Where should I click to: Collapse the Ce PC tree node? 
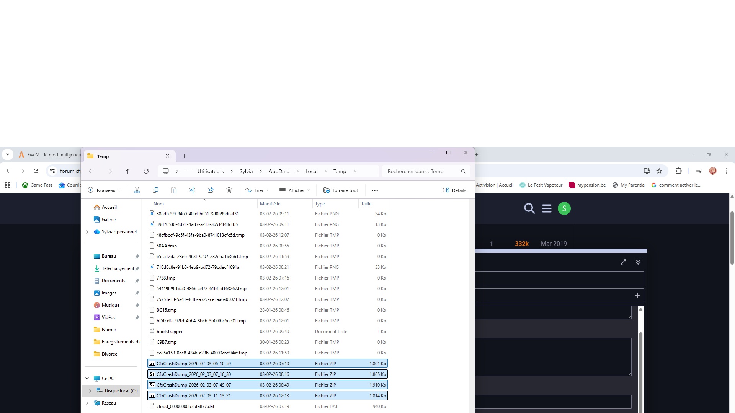pos(87,379)
